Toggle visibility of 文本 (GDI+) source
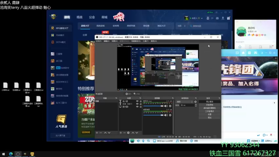Image resolution: width=279 pixels, height=157 pixels. pyautogui.click(x=137, y=104)
